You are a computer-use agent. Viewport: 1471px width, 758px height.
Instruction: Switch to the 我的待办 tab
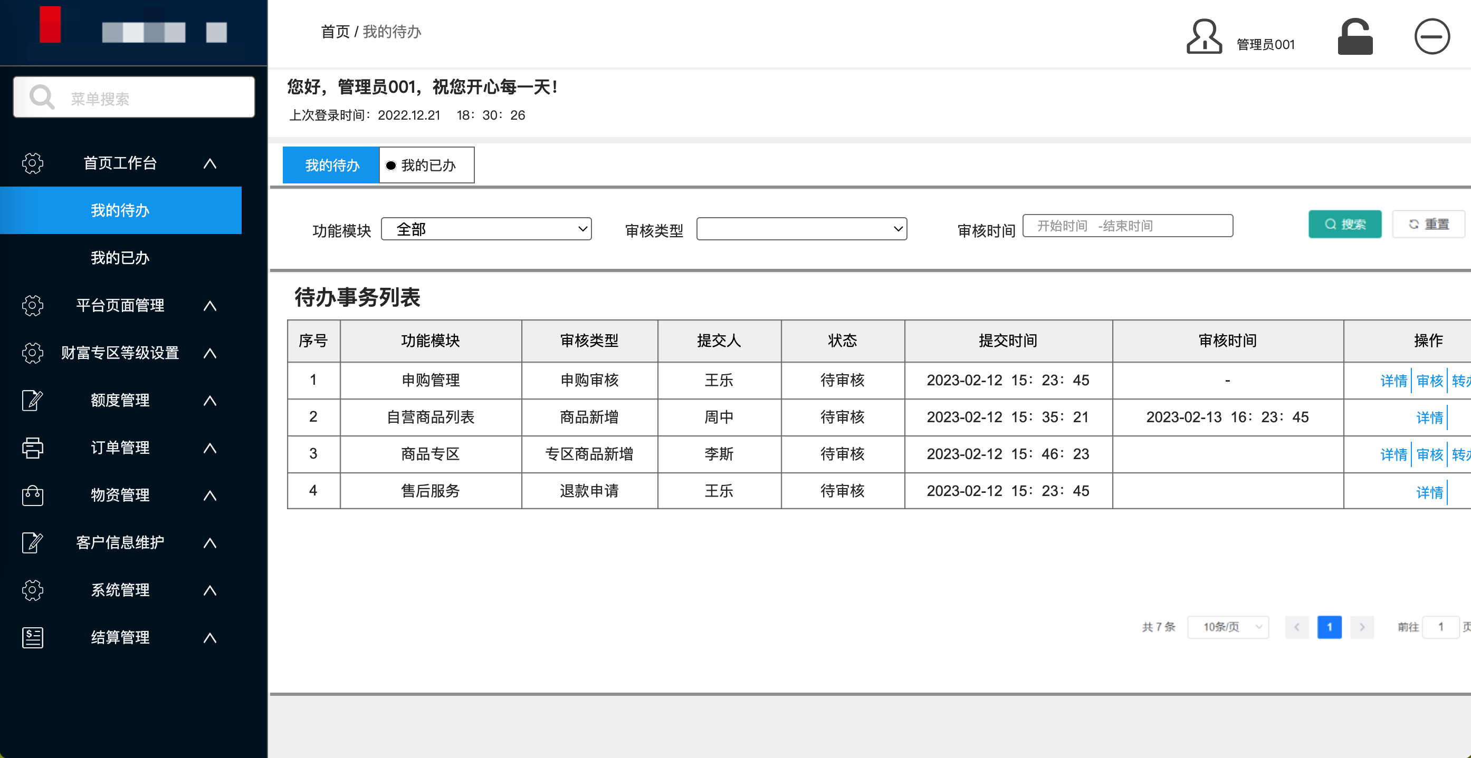click(331, 165)
